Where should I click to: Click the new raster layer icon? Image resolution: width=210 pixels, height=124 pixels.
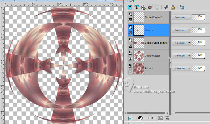[x=130, y=118]
